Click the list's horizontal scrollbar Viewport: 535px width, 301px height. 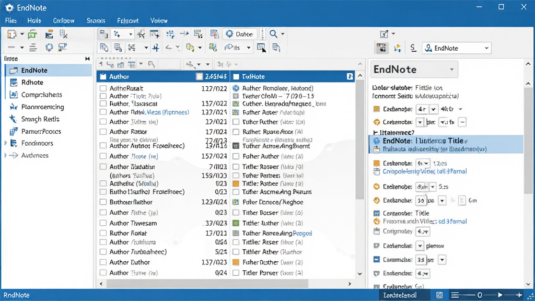click(x=207, y=284)
